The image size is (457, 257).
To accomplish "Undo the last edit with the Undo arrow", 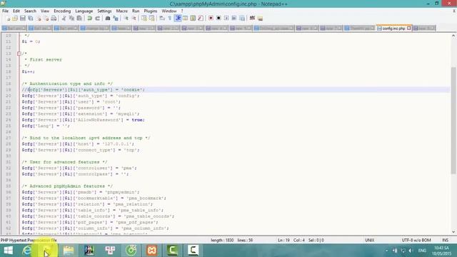I will point(90,19).
